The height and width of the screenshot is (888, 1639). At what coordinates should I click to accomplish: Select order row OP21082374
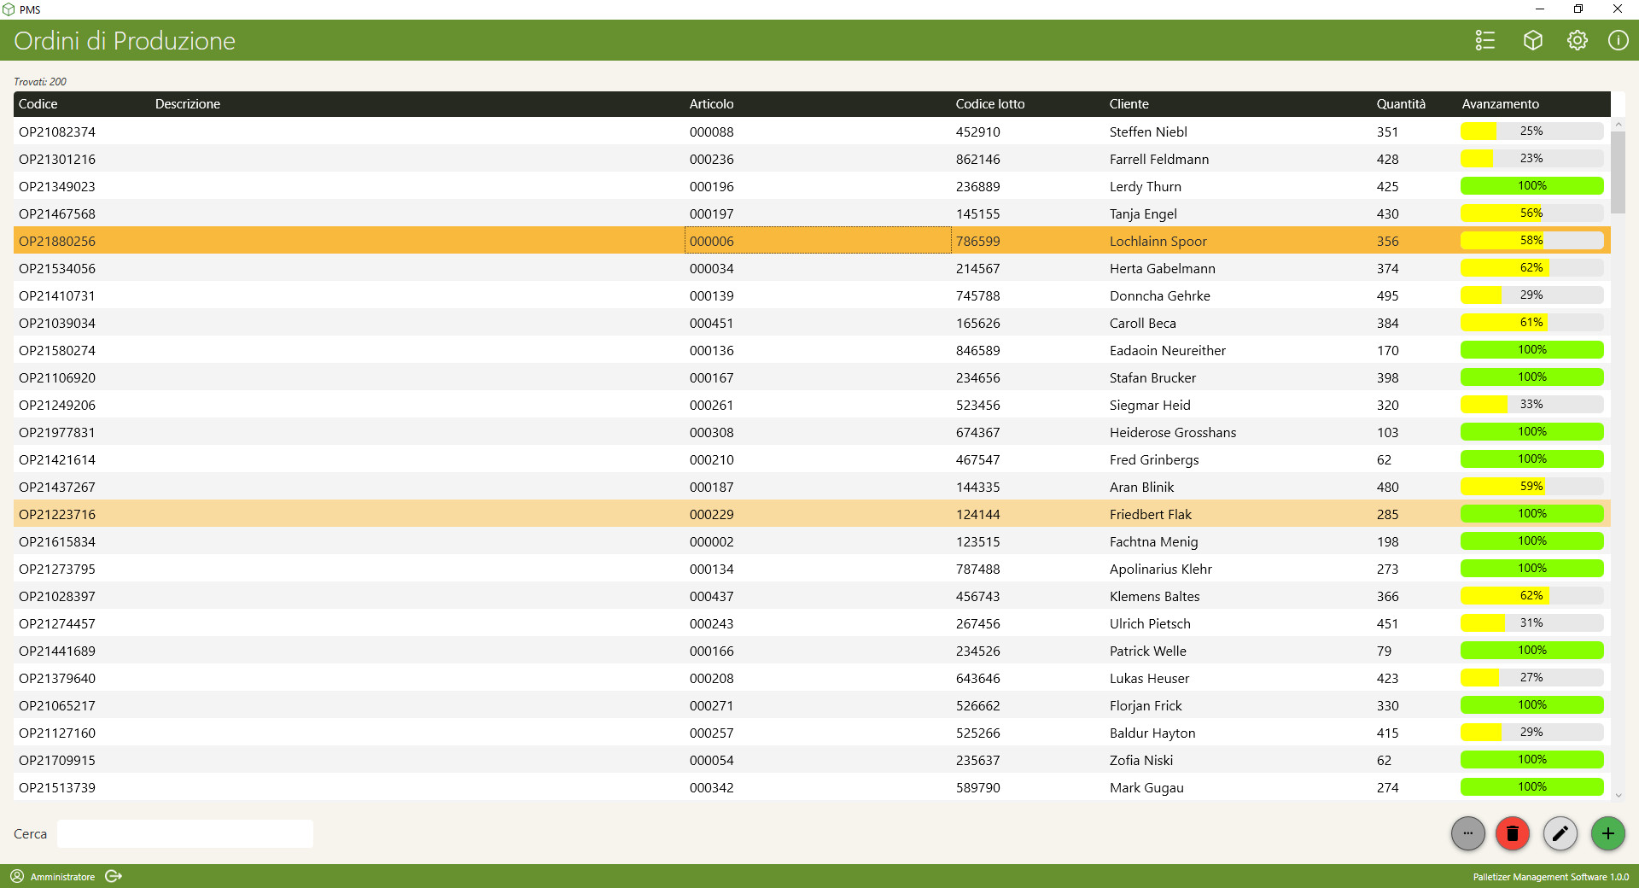57,131
